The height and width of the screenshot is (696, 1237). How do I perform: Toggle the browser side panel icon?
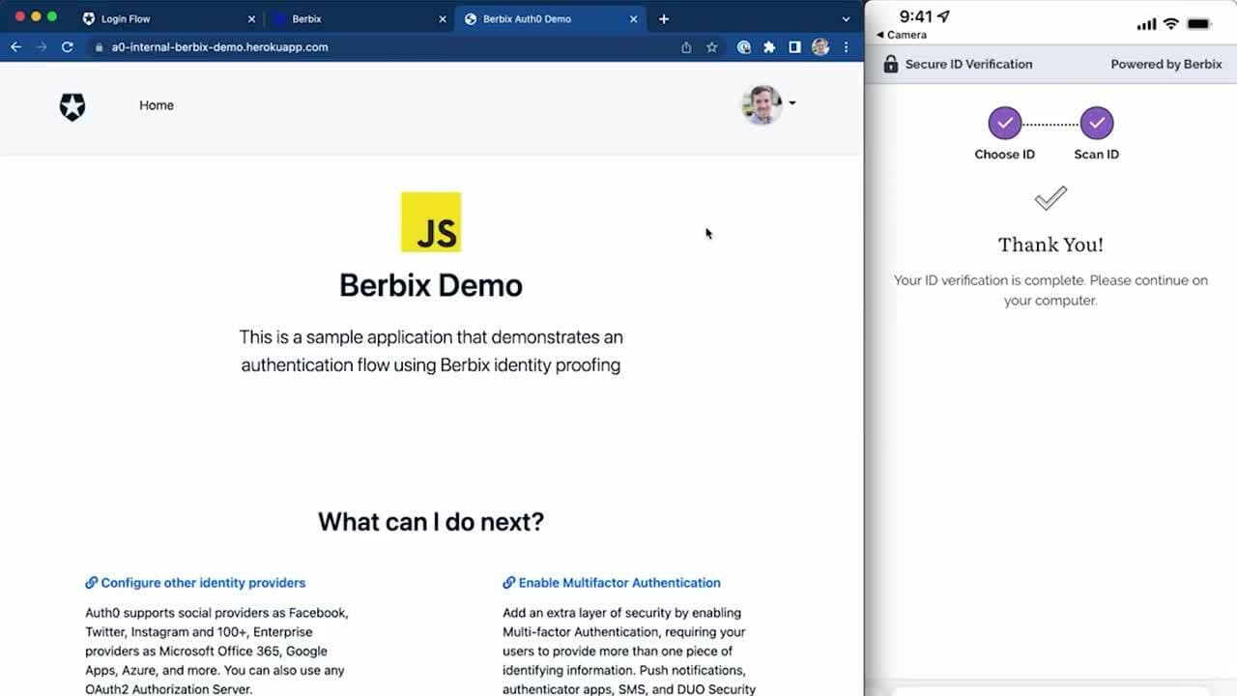[x=794, y=47]
